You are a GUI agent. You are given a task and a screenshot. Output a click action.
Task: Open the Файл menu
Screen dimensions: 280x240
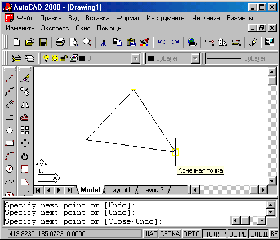point(25,18)
